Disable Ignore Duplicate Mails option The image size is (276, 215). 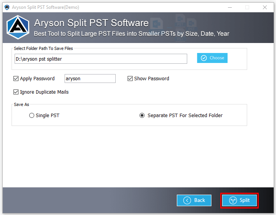click(16, 92)
